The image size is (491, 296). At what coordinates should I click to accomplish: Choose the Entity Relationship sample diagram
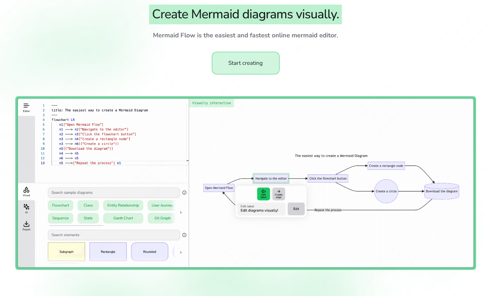tap(123, 205)
